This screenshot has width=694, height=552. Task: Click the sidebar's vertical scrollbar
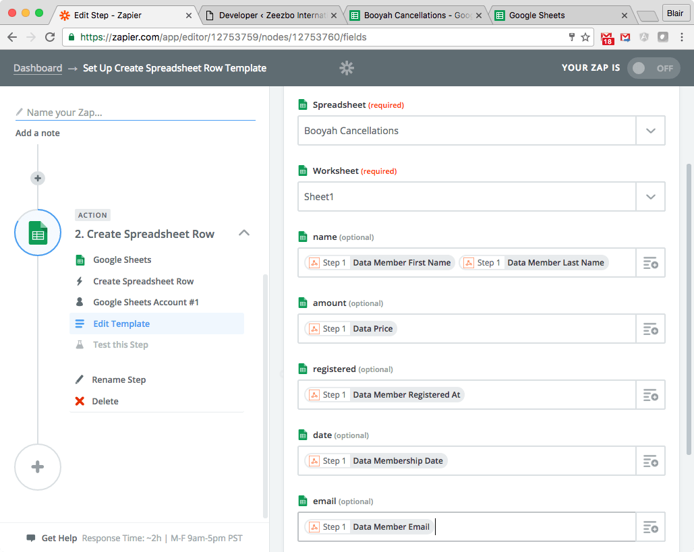pyautogui.click(x=265, y=396)
